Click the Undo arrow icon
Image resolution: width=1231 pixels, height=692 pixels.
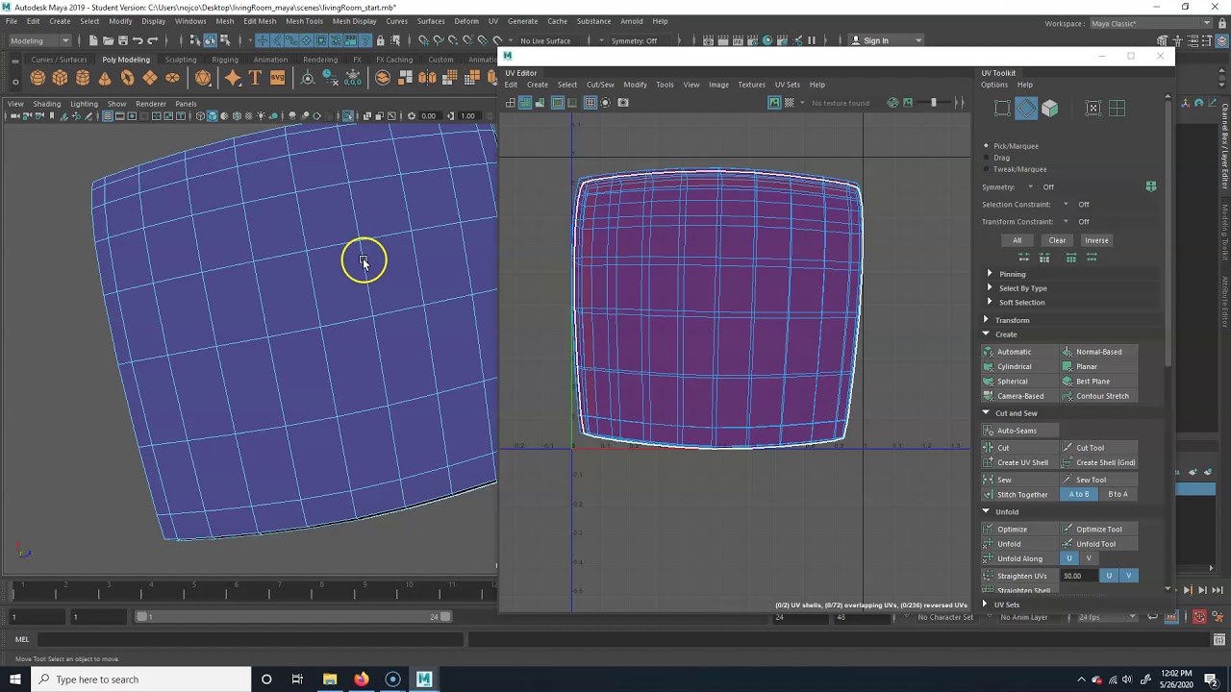[138, 40]
